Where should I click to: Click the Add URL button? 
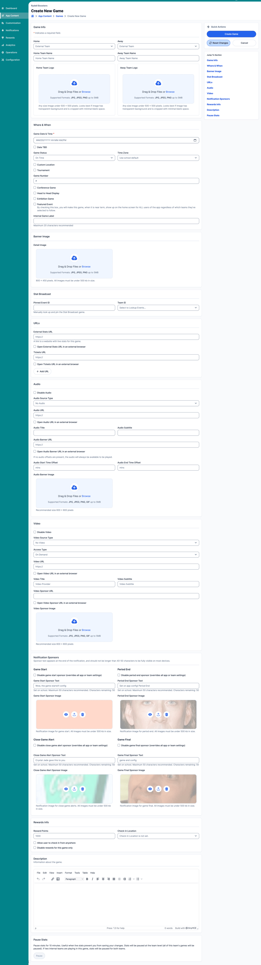[42, 371]
